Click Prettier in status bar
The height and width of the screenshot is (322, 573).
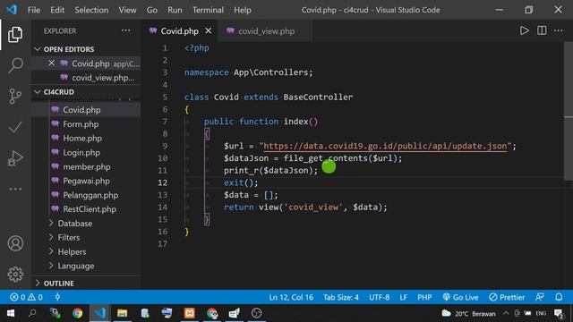pyautogui.click(x=507, y=297)
